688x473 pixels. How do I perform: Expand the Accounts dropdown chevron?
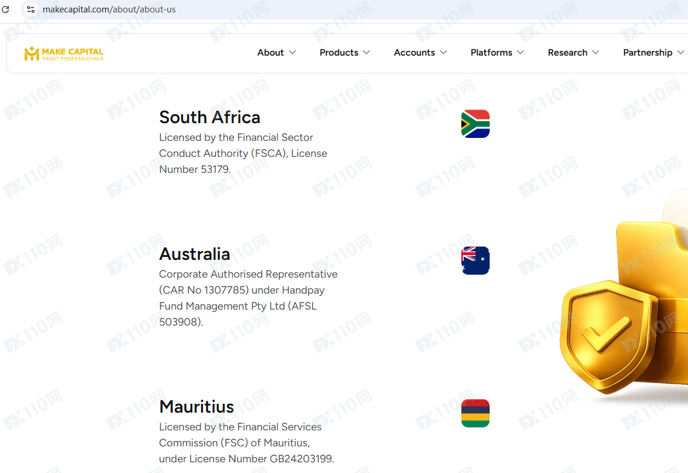[443, 53]
